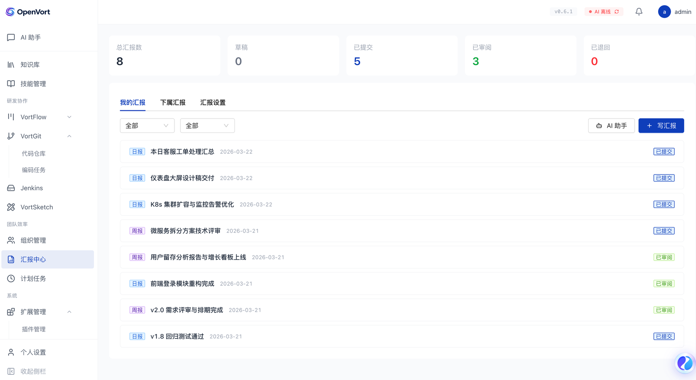
Task: Open the floating assistant bubble icon
Action: click(684, 363)
